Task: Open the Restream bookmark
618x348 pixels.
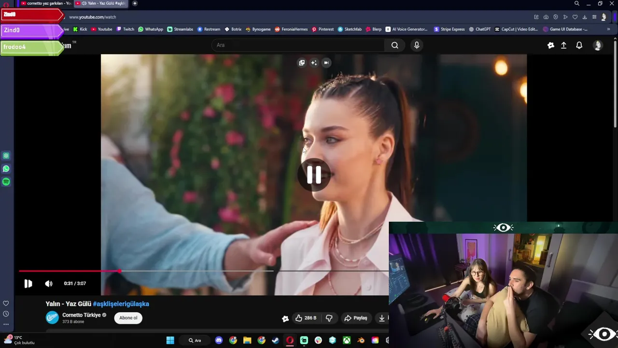Action: tap(209, 29)
